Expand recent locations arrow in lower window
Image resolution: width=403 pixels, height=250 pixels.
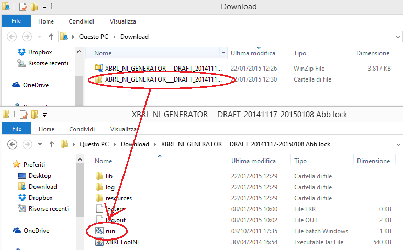[40, 144]
